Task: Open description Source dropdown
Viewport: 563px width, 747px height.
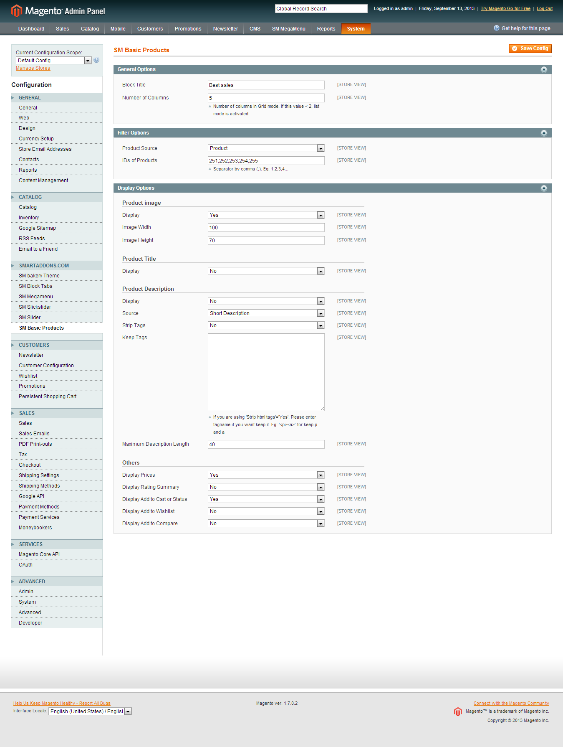Action: [266, 313]
